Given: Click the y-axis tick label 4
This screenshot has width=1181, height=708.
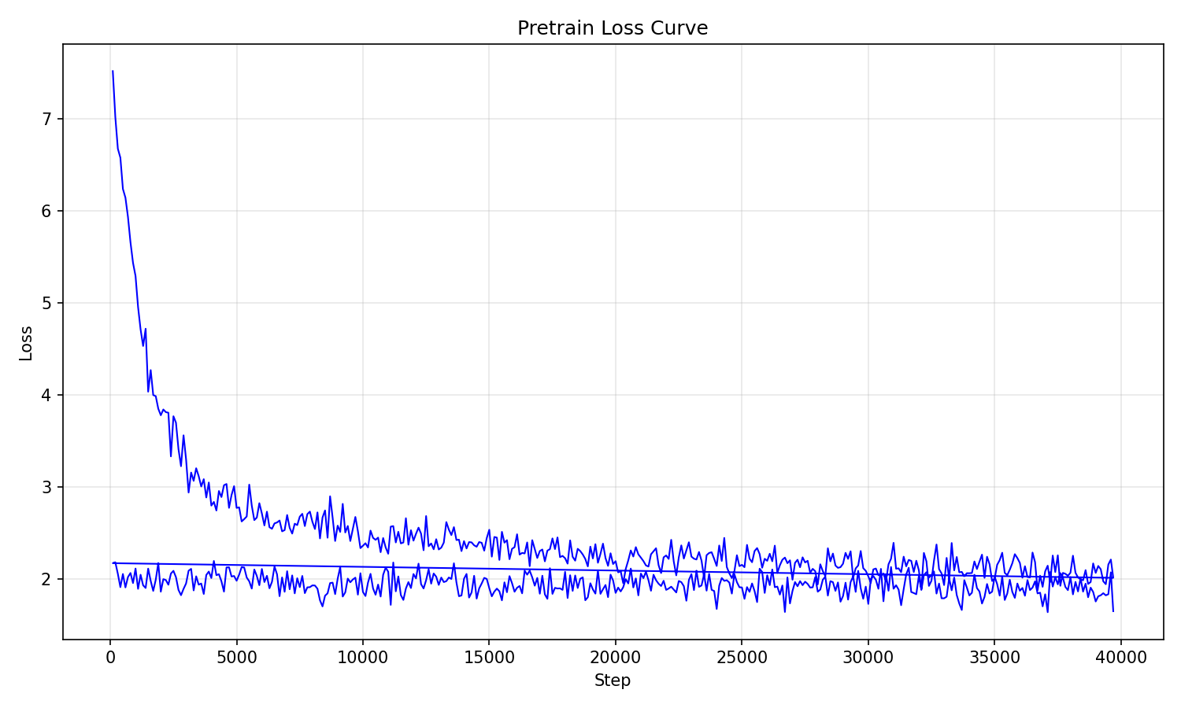Looking at the screenshot, I should click(46, 395).
